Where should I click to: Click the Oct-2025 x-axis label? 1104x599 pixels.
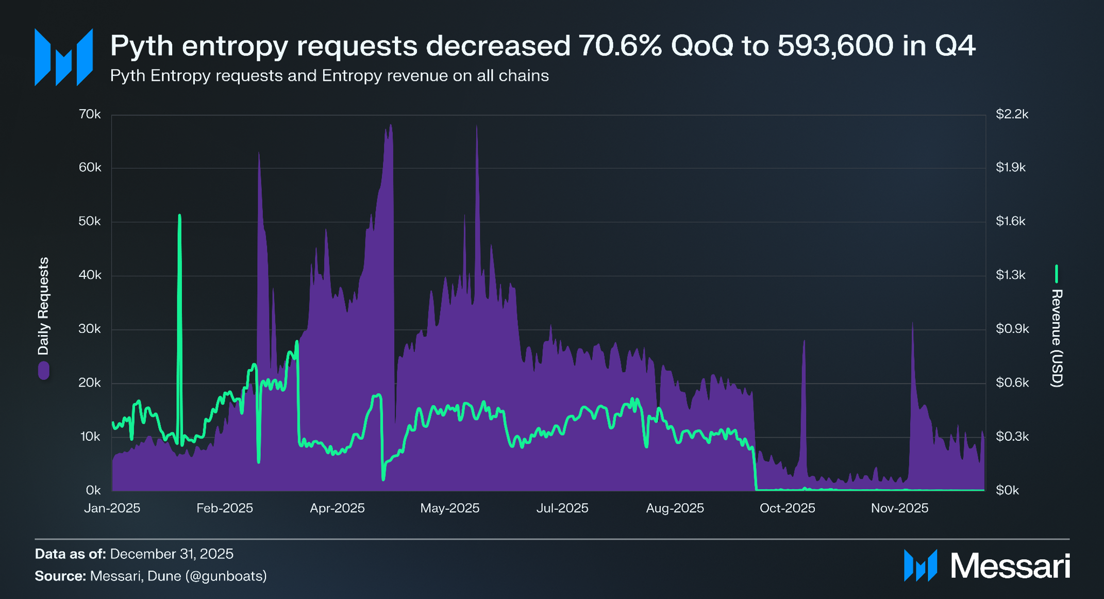(x=787, y=508)
